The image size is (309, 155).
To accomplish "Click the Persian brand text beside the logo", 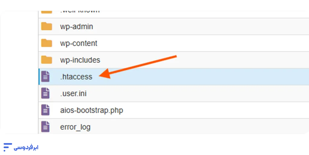I will pyautogui.click(x=27, y=147).
